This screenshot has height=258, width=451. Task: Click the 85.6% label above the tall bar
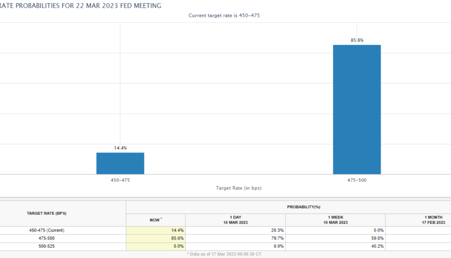[357, 40]
